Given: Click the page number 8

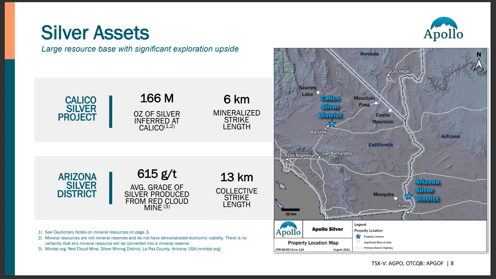Looking at the screenshot, I should [452, 263].
